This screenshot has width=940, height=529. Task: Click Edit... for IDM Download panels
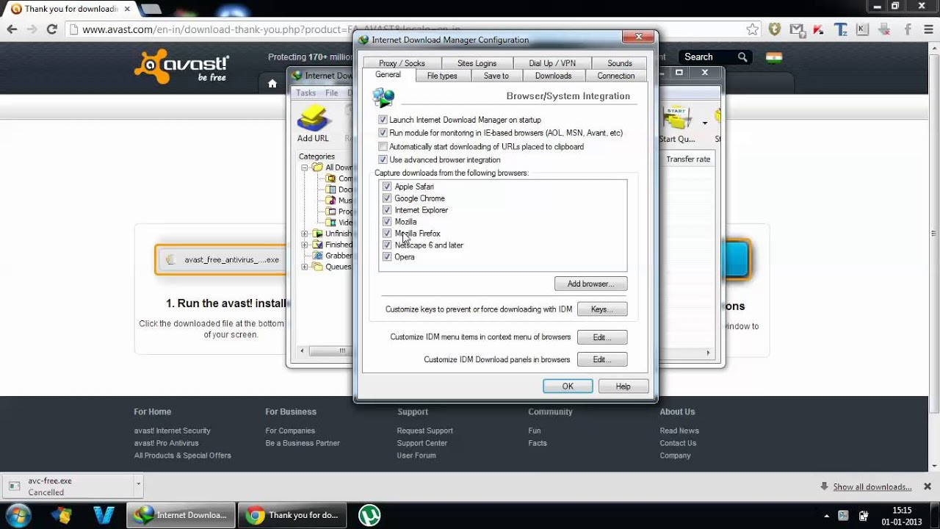[602, 359]
